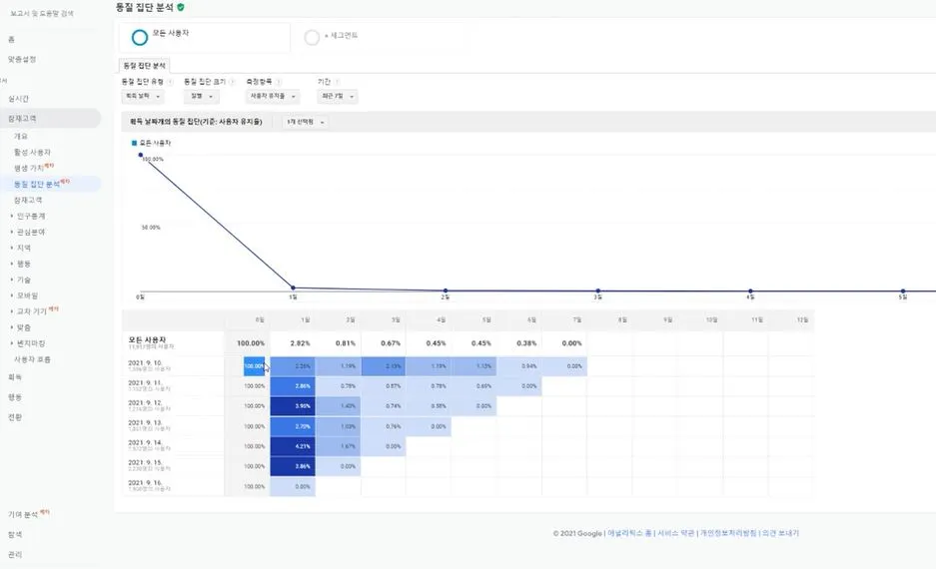The width and height of the screenshot is (936, 569).
Task: Open 실시간 reports in the sidebar
Action: pyautogui.click(x=19, y=99)
